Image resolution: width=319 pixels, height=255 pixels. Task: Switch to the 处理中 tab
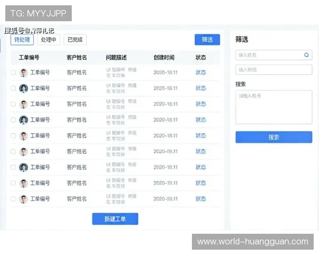48,40
